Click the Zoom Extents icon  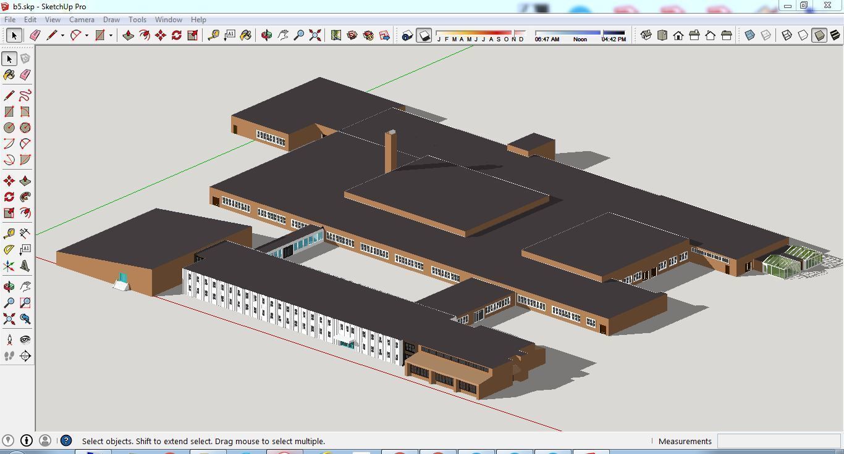point(314,35)
